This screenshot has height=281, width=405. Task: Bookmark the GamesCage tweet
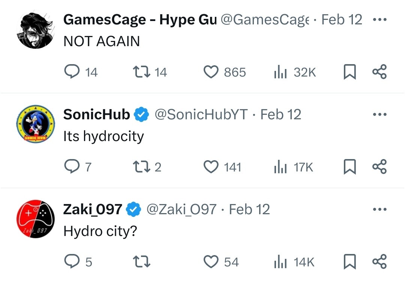349,72
